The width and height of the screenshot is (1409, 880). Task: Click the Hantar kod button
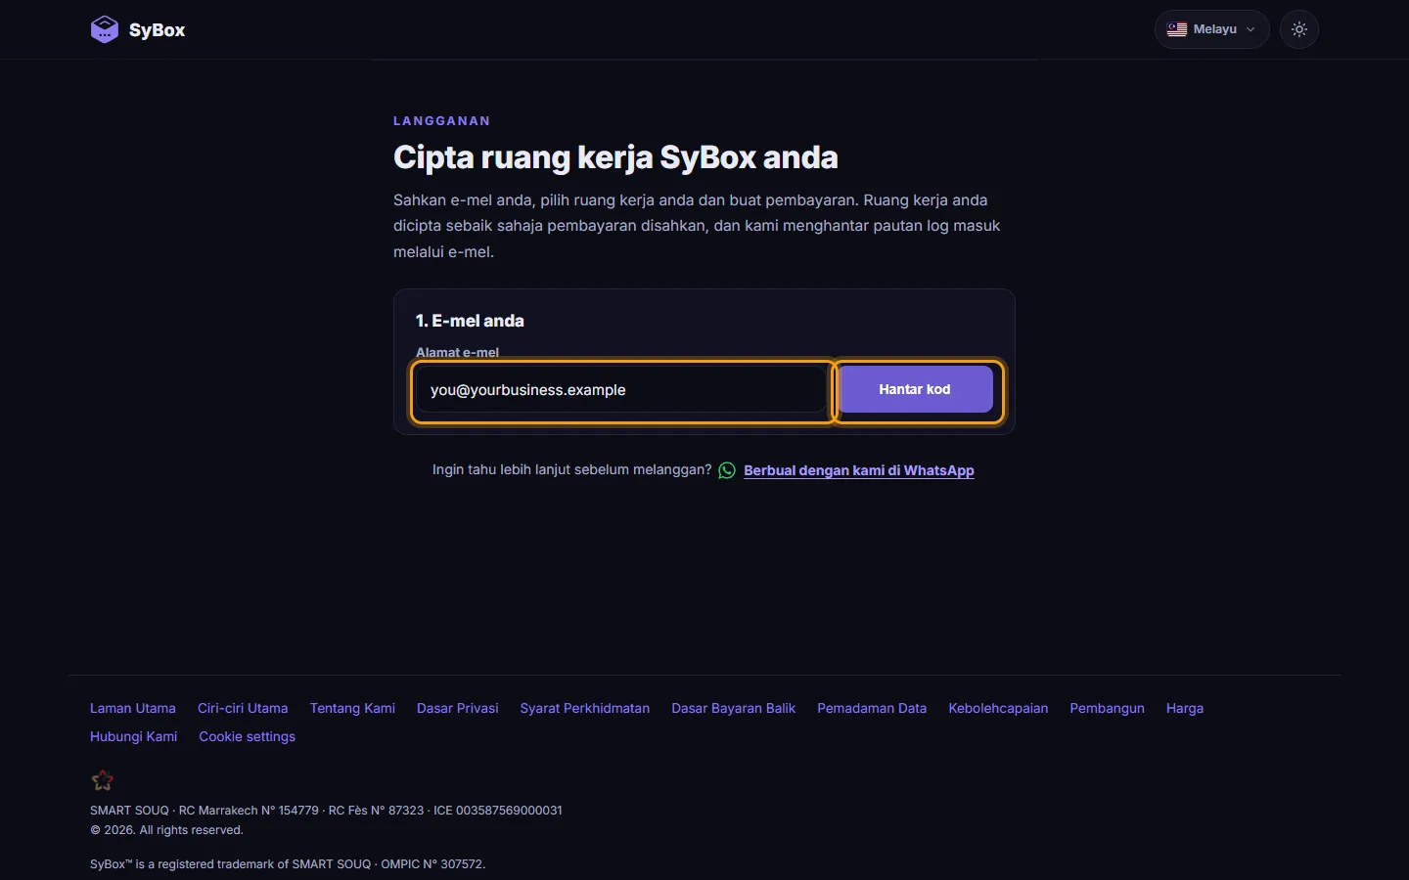[x=915, y=389]
